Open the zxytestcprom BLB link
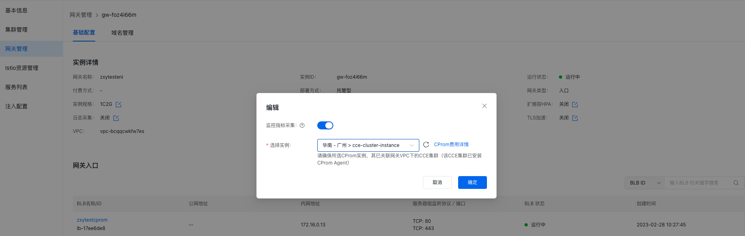The height and width of the screenshot is (236, 745). 92,220
